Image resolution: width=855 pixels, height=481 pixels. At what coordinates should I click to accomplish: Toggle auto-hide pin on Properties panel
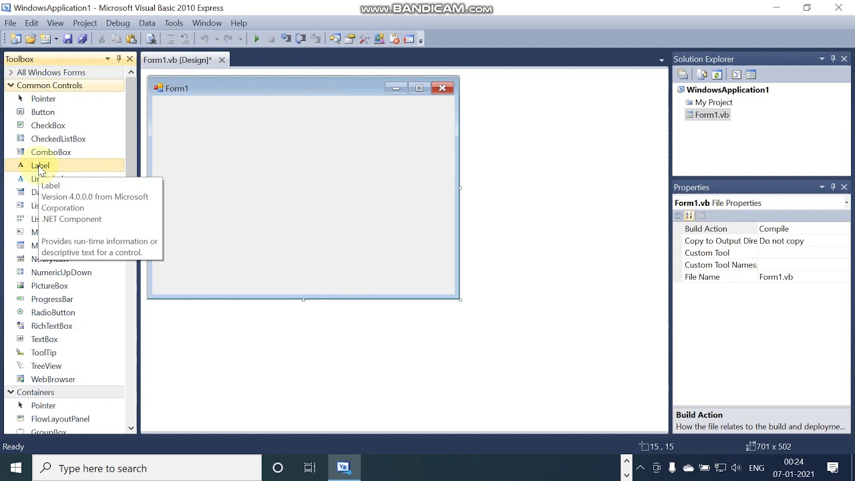pyautogui.click(x=833, y=187)
